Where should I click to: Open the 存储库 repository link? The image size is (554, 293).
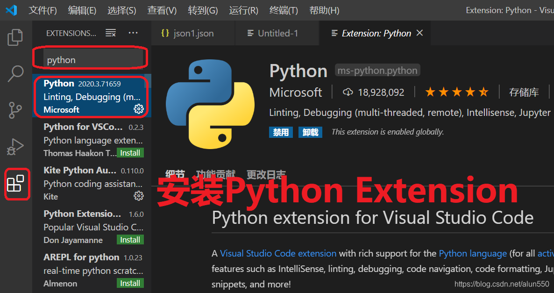[x=524, y=92]
